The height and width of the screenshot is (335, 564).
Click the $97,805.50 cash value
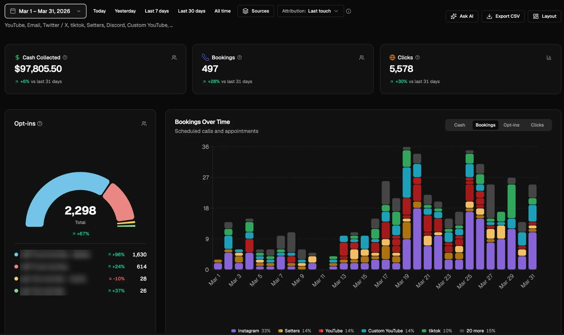coord(38,69)
